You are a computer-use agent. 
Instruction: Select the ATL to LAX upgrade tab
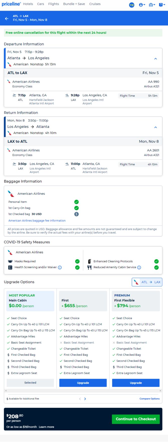pos(147,282)
